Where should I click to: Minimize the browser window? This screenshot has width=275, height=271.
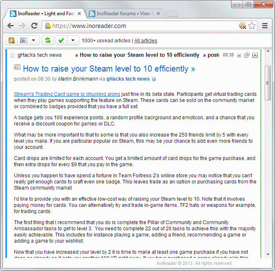point(237,5)
